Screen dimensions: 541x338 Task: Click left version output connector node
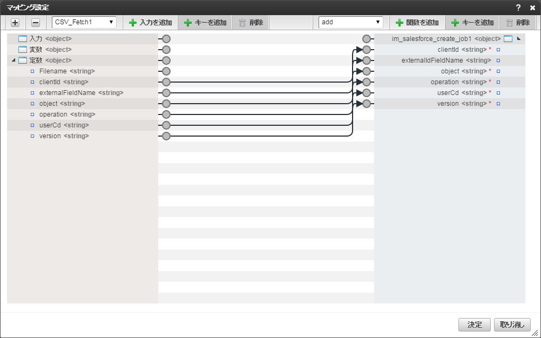(x=166, y=136)
